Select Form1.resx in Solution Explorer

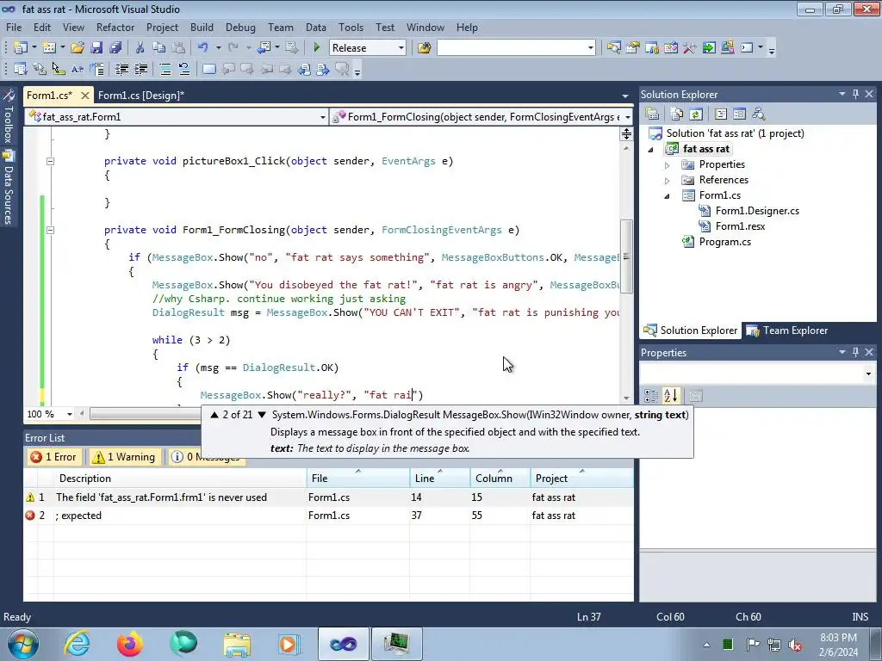click(740, 226)
